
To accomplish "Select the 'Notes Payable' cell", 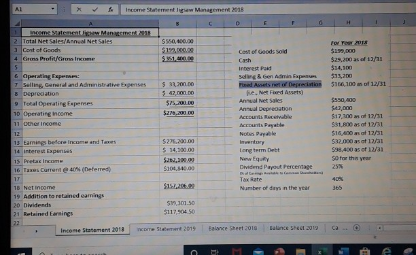I will (x=258, y=134).
